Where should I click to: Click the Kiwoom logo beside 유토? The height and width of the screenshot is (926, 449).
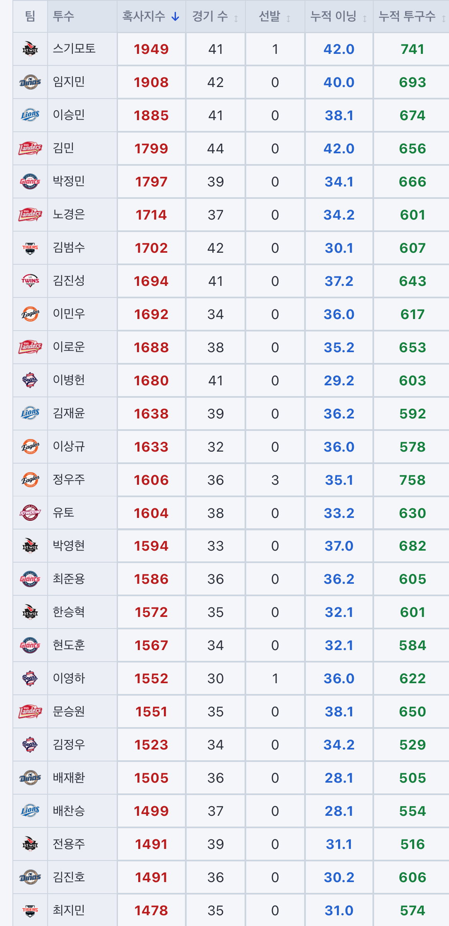coord(30,513)
